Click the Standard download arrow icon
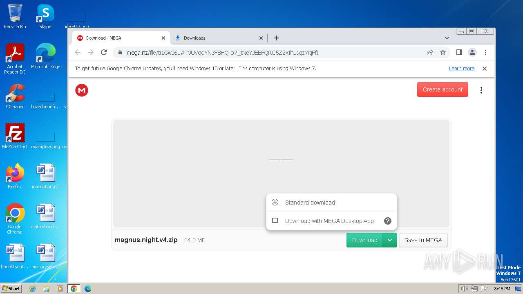 (275, 202)
